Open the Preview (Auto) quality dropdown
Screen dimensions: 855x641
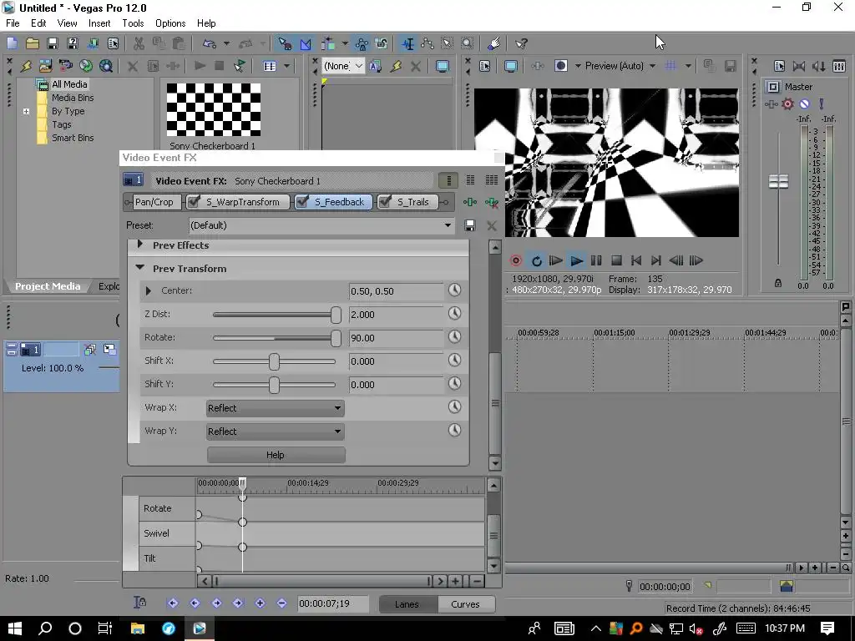pos(620,66)
